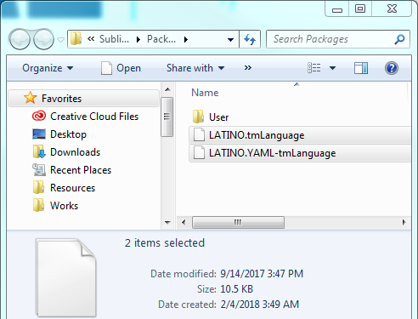Close the Explorer window
This screenshot has width=418, height=319.
(x=392, y=9)
